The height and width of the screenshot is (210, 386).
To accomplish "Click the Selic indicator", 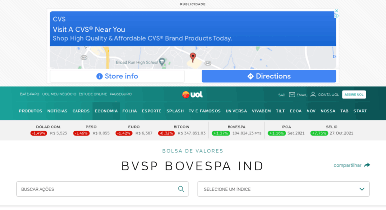I will tap(332, 130).
